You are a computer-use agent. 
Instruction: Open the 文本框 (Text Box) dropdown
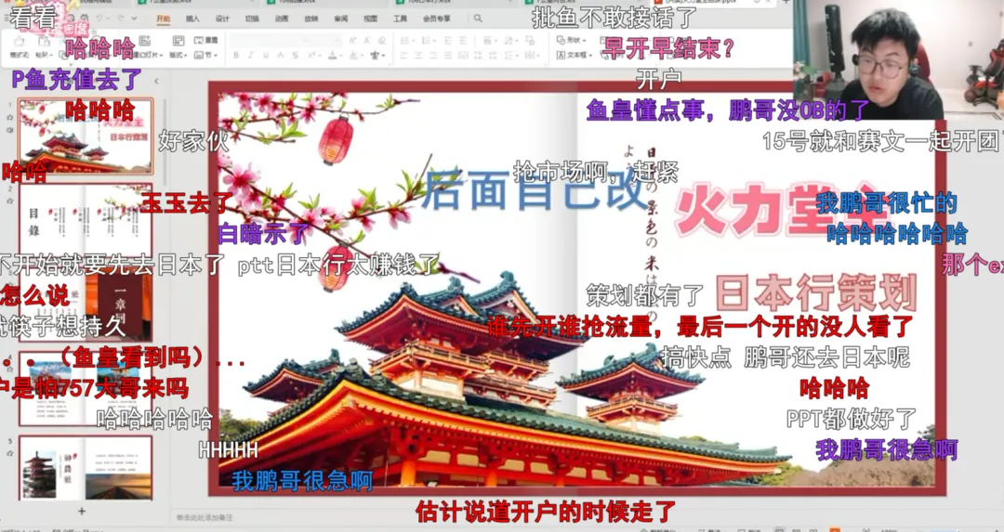coord(573,56)
